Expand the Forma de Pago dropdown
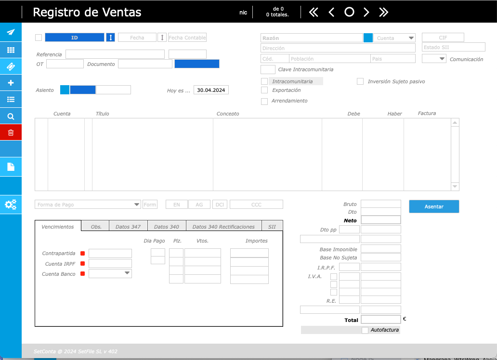 [x=137, y=205]
